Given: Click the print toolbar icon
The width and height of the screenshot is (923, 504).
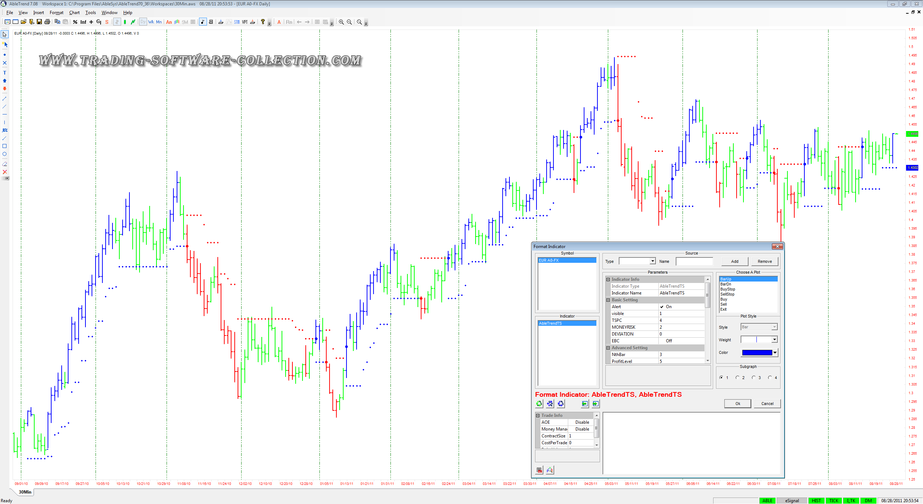Looking at the screenshot, I should tap(47, 22).
